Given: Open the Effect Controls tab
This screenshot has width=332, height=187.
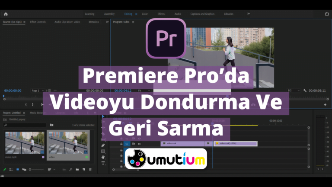Looking at the screenshot, I should (38, 22).
